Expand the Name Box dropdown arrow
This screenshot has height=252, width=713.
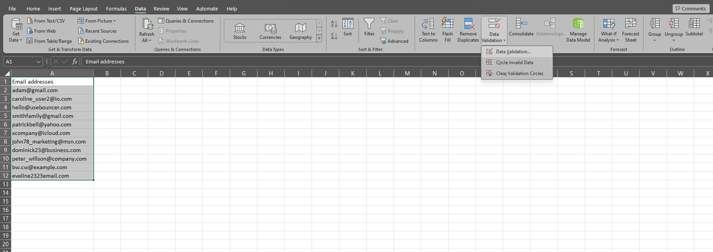pyautogui.click(x=39, y=62)
